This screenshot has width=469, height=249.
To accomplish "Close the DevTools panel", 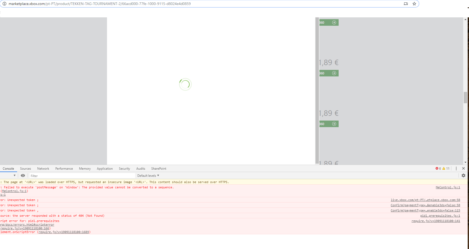I will tap(463, 168).
